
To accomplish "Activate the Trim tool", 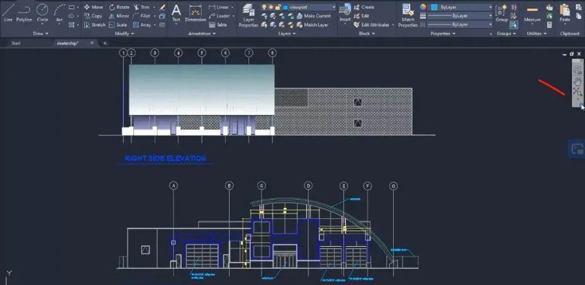I will 142,7.
